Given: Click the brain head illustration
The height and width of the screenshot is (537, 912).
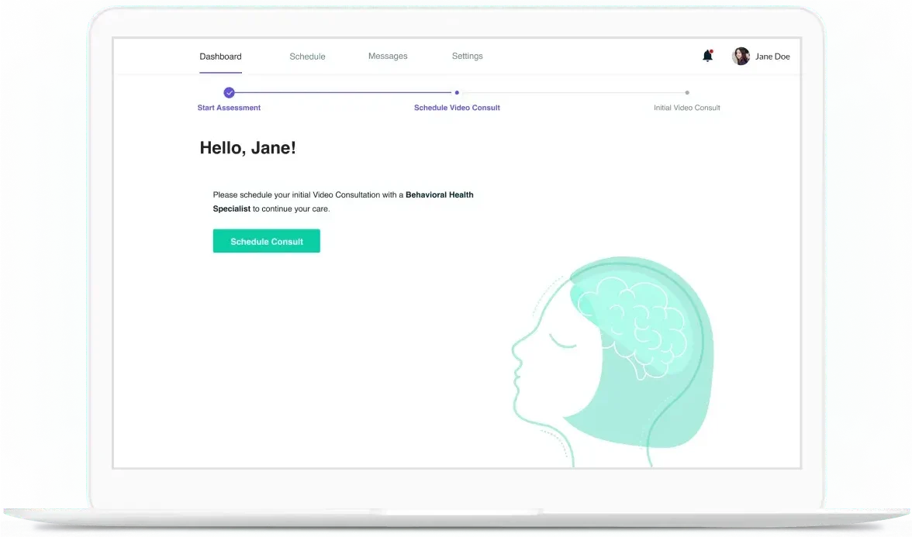Looking at the screenshot, I should (620, 356).
